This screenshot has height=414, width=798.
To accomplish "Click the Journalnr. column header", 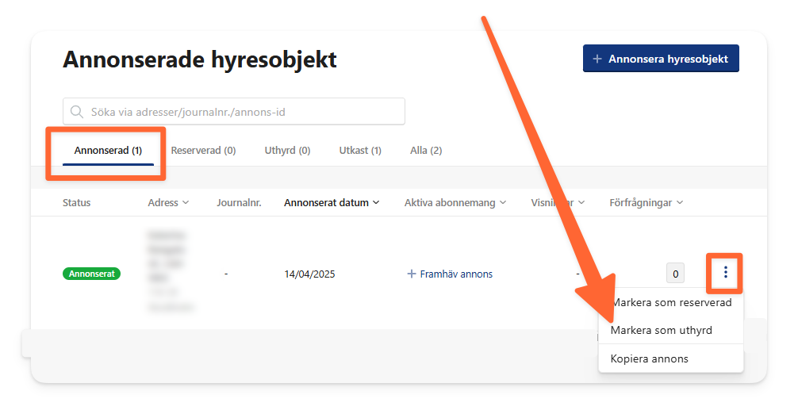I will click(x=239, y=202).
